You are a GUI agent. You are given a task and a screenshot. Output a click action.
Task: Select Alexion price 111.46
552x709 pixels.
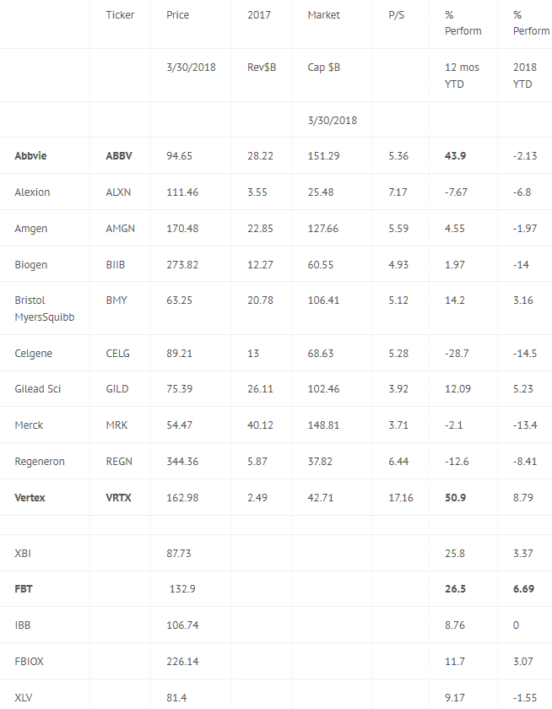182,192
